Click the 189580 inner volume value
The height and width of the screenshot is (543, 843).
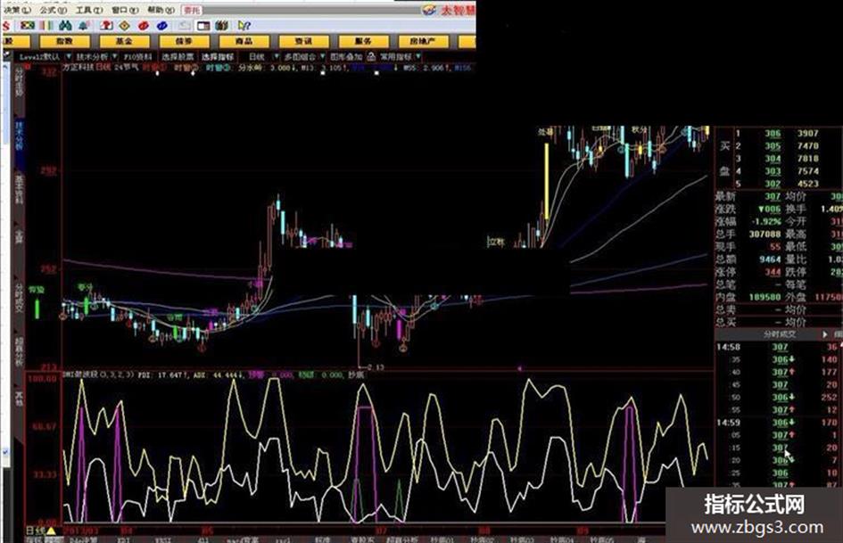click(x=765, y=297)
